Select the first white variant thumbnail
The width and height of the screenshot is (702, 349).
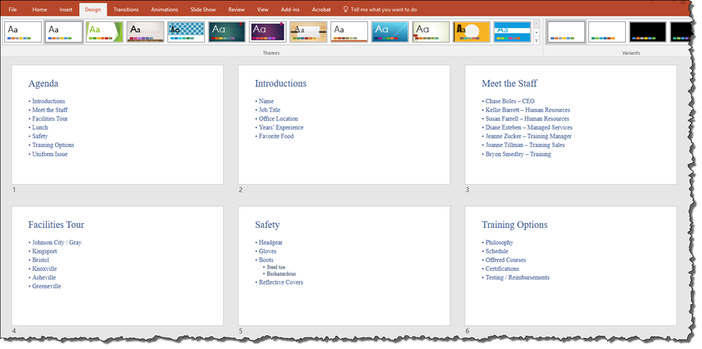tap(566, 32)
